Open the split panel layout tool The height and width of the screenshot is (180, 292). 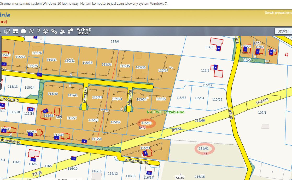click(x=15, y=31)
